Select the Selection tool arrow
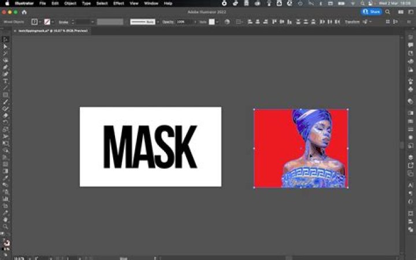Screen dimensions: 416x260 6,40
